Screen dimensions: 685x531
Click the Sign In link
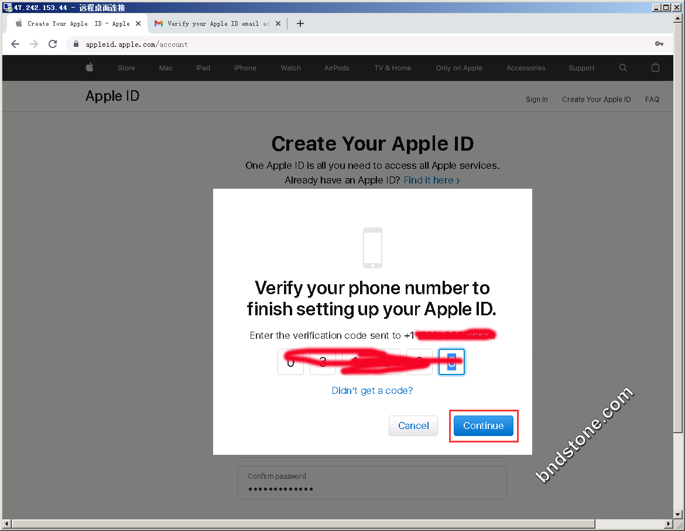pos(536,99)
